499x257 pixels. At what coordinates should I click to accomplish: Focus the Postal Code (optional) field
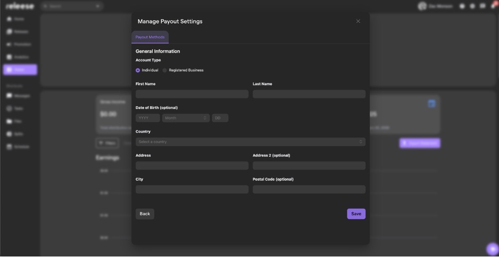[309, 190]
